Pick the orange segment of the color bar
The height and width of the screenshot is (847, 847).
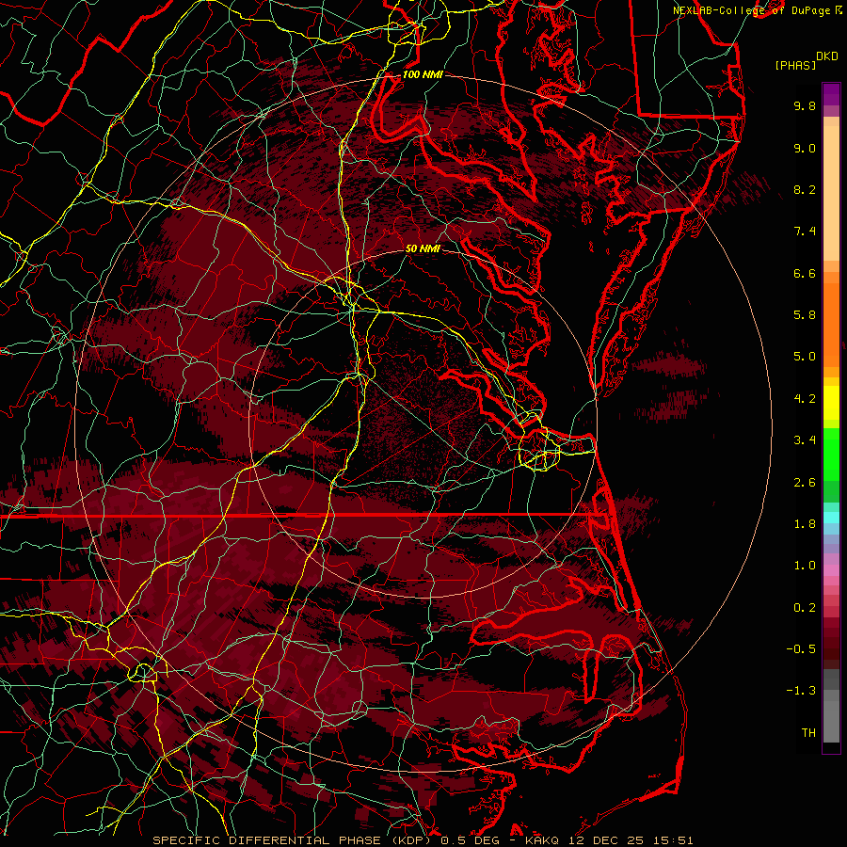(x=831, y=324)
